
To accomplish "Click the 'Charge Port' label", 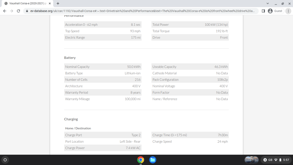I will pyautogui.click(x=74, y=135).
